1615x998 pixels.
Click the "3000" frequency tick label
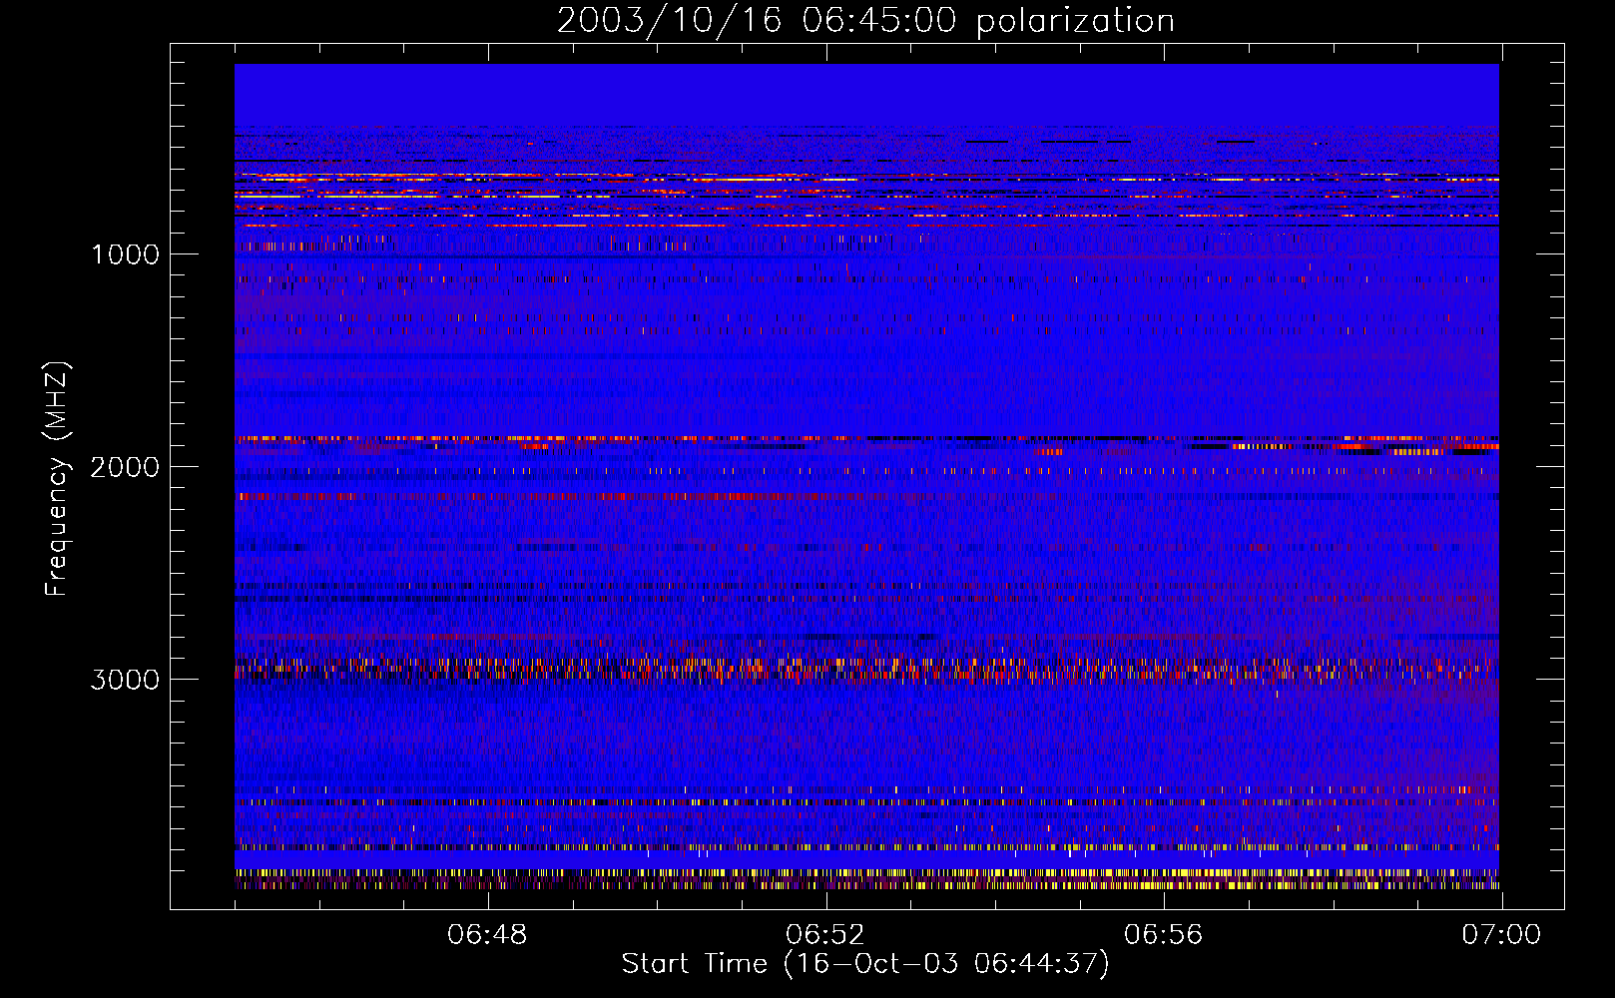125,680
